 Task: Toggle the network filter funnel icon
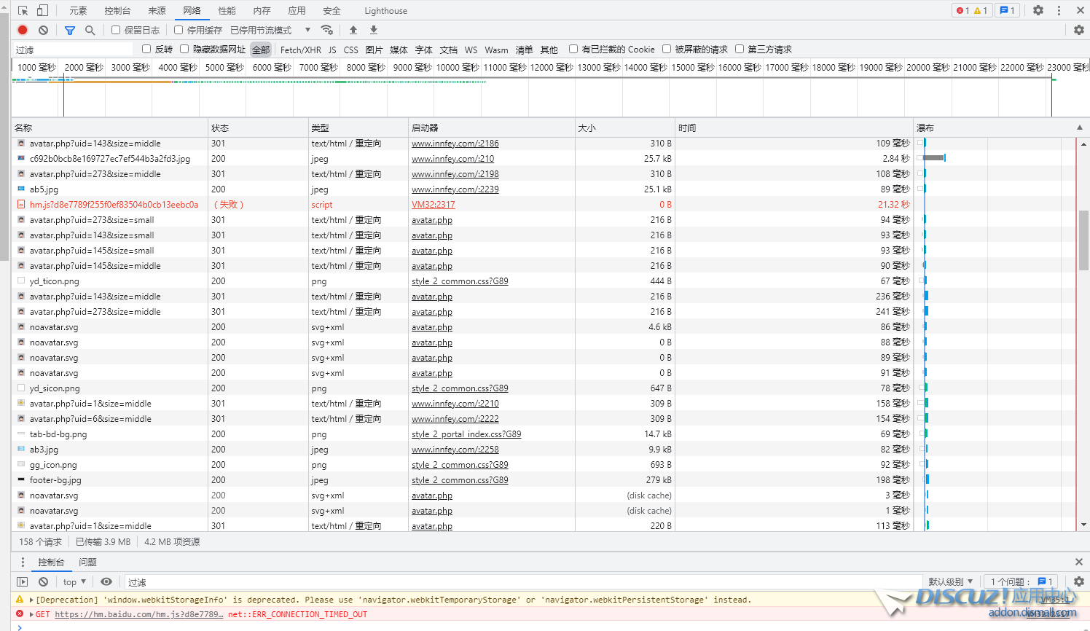70,30
